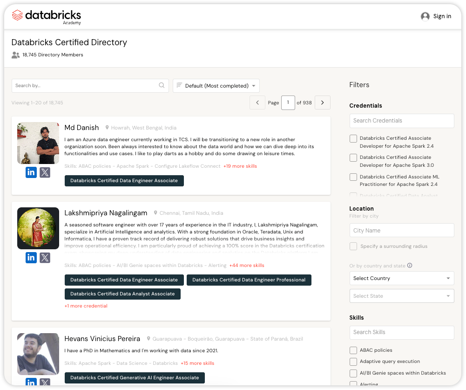Expand +44 more skills for Lakshmipriya
The height and width of the screenshot is (390, 466).
click(x=247, y=265)
